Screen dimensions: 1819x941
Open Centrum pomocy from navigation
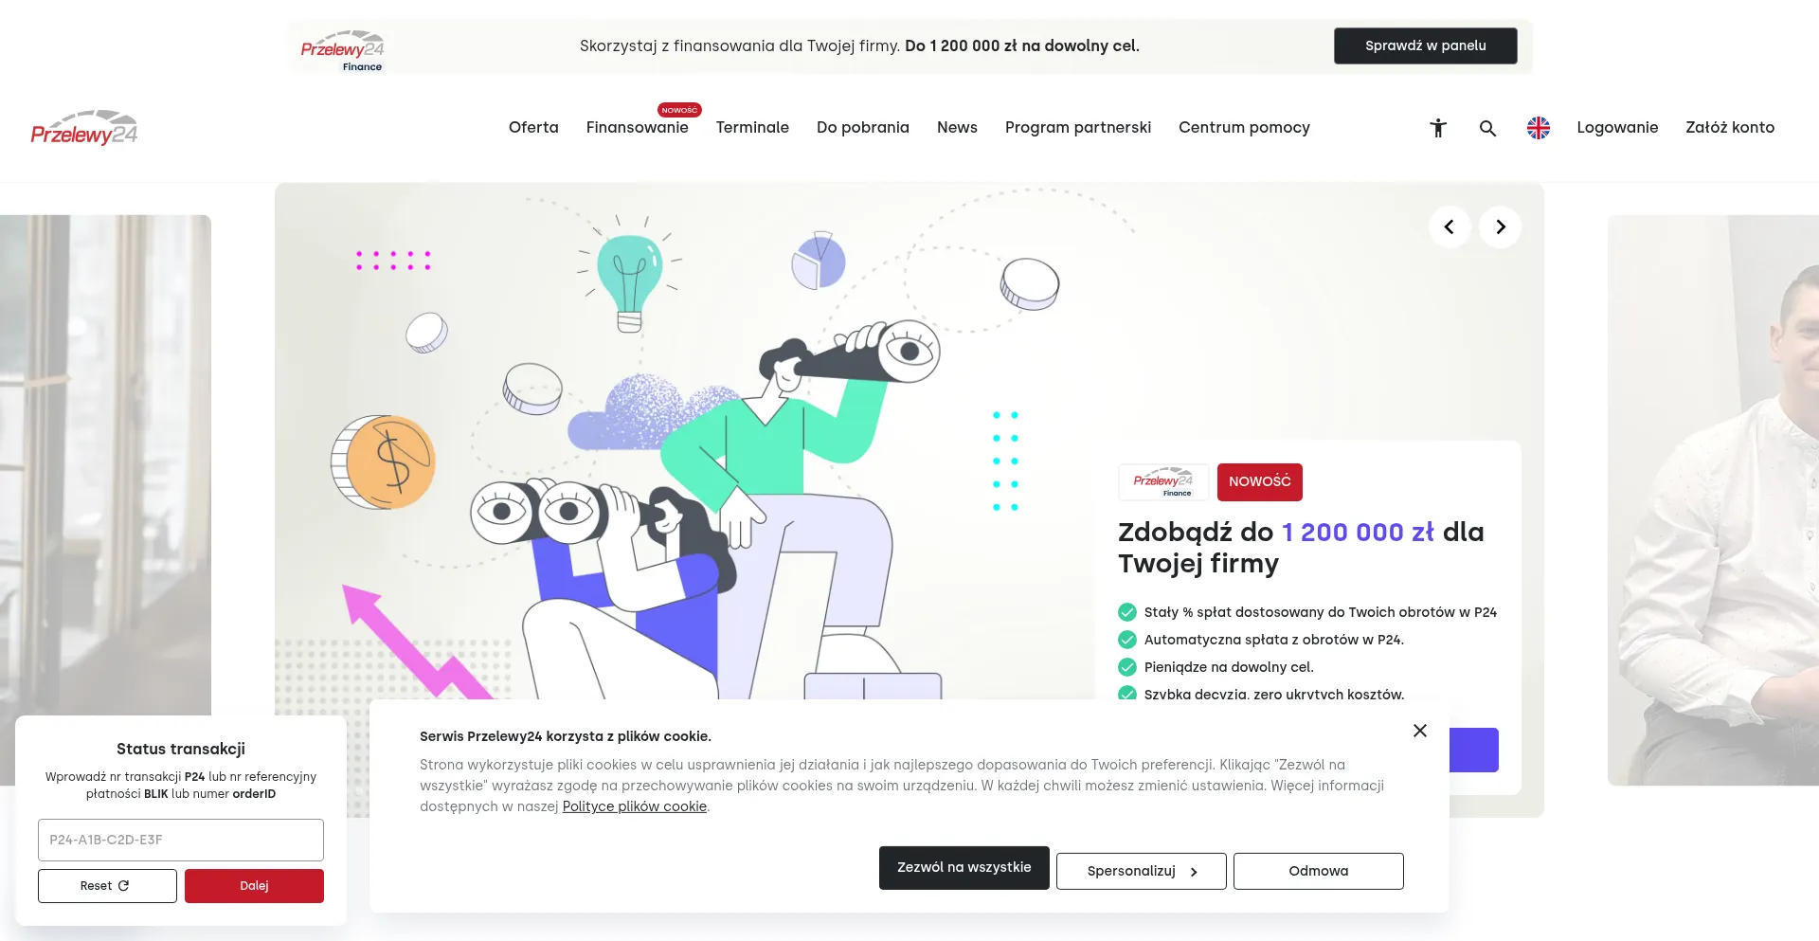[x=1244, y=128]
